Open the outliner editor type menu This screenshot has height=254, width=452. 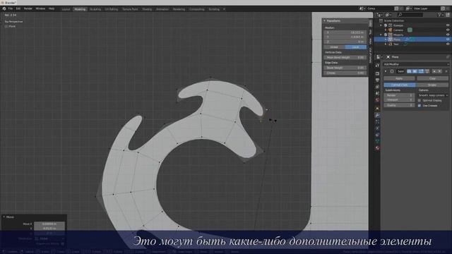[380, 15]
